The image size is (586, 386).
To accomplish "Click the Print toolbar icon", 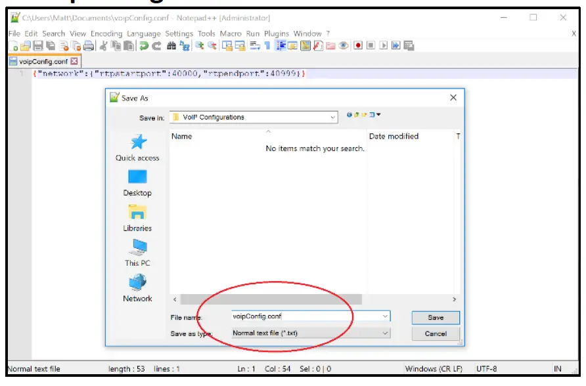I will click(x=89, y=46).
